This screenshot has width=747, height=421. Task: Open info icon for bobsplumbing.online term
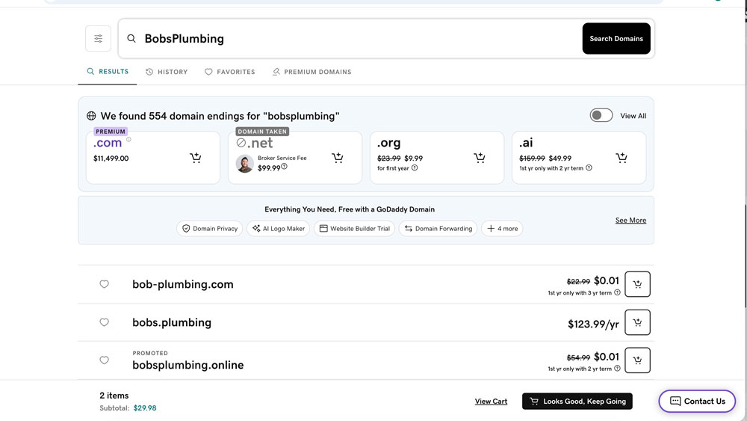(x=618, y=369)
